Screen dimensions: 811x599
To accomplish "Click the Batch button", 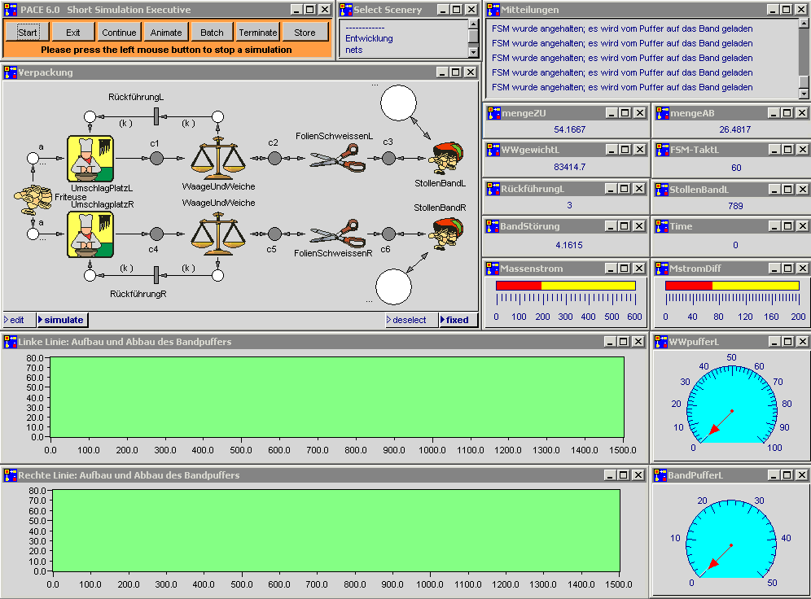I will [212, 32].
